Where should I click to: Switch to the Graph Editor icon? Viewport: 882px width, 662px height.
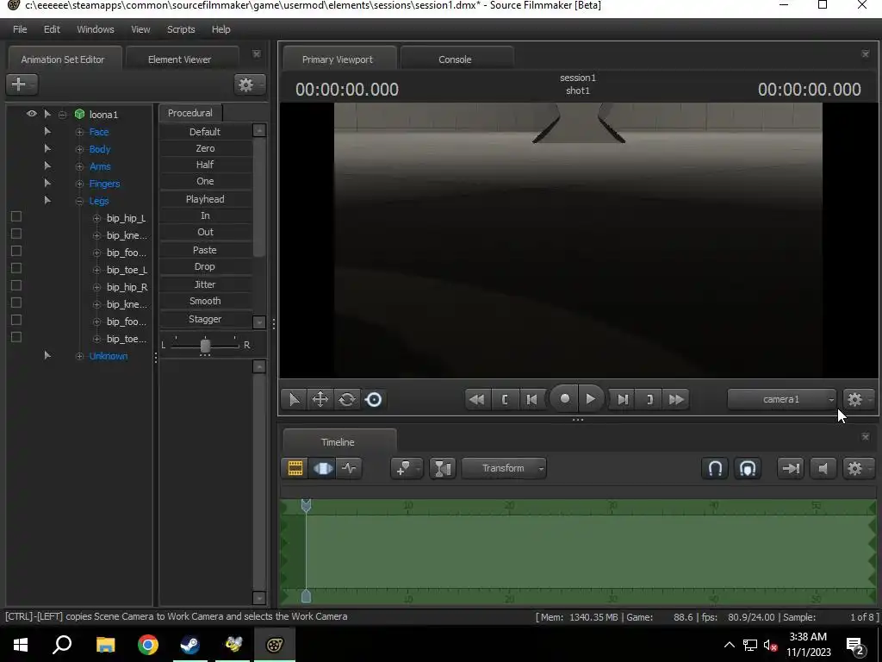[x=350, y=468]
